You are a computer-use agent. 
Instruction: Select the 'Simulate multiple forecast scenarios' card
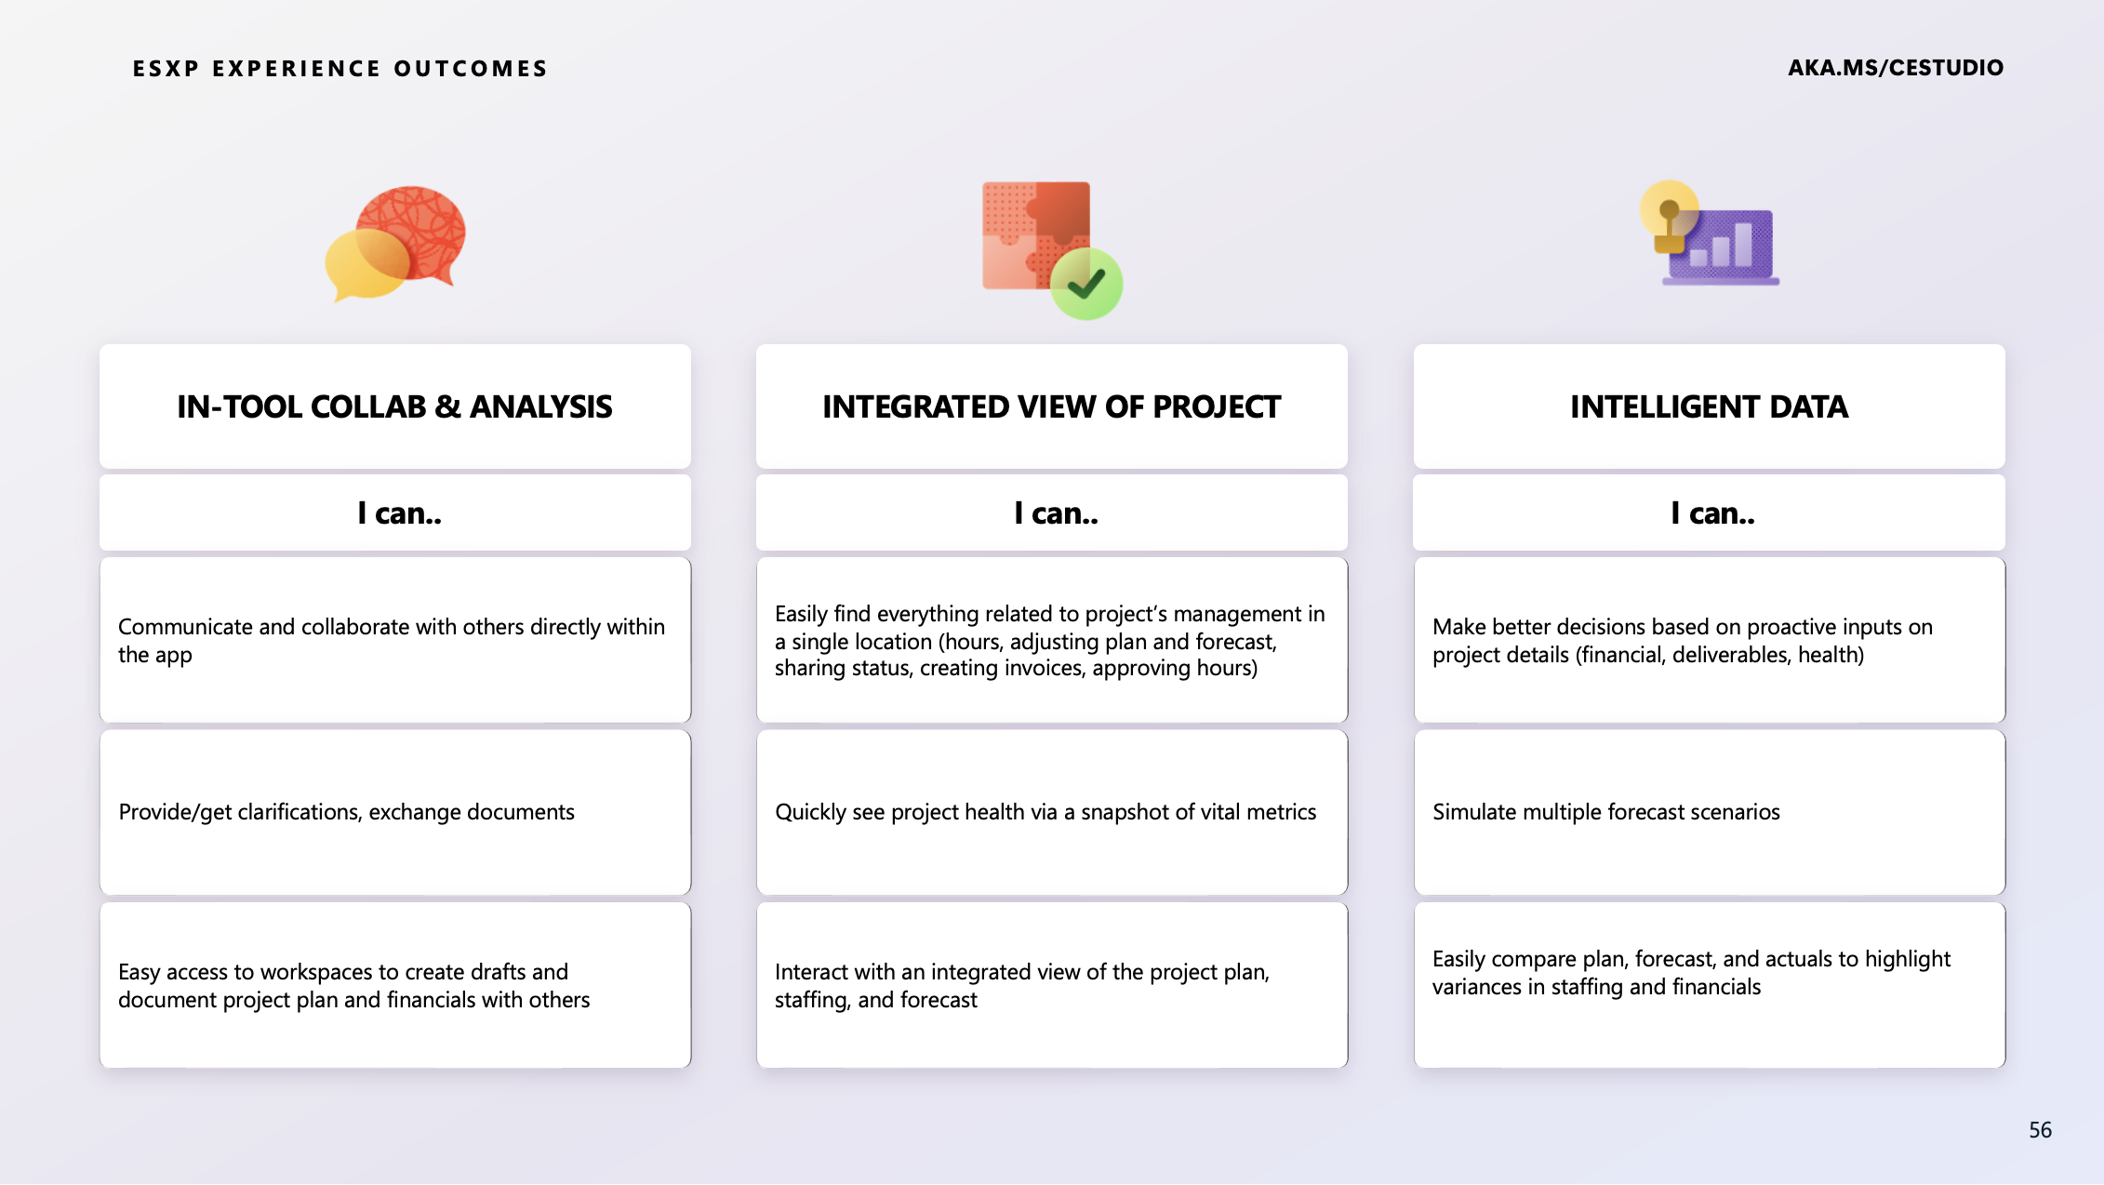point(1710,812)
